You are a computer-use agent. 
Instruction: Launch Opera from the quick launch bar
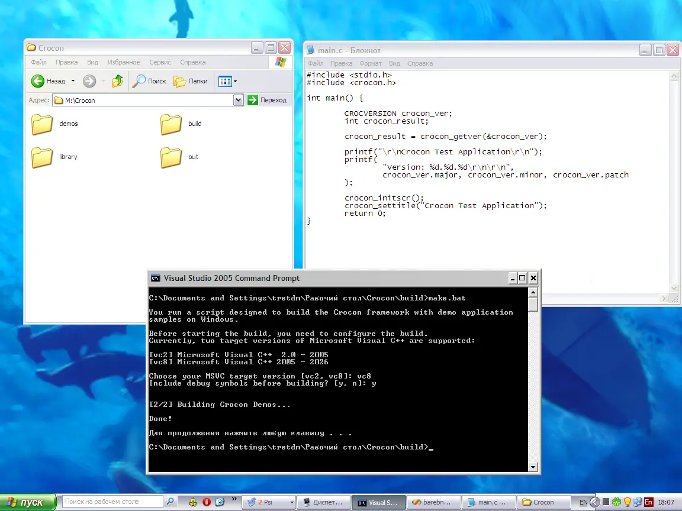[207, 502]
